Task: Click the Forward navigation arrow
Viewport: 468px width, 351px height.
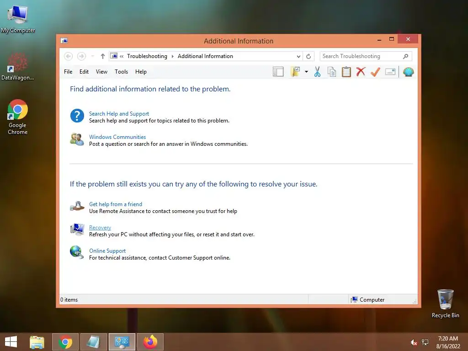Action: click(81, 56)
